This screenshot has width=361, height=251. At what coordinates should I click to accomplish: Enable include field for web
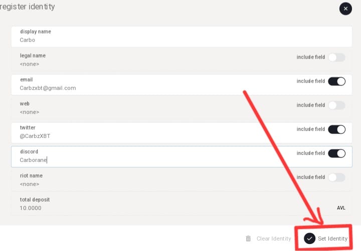click(x=336, y=105)
